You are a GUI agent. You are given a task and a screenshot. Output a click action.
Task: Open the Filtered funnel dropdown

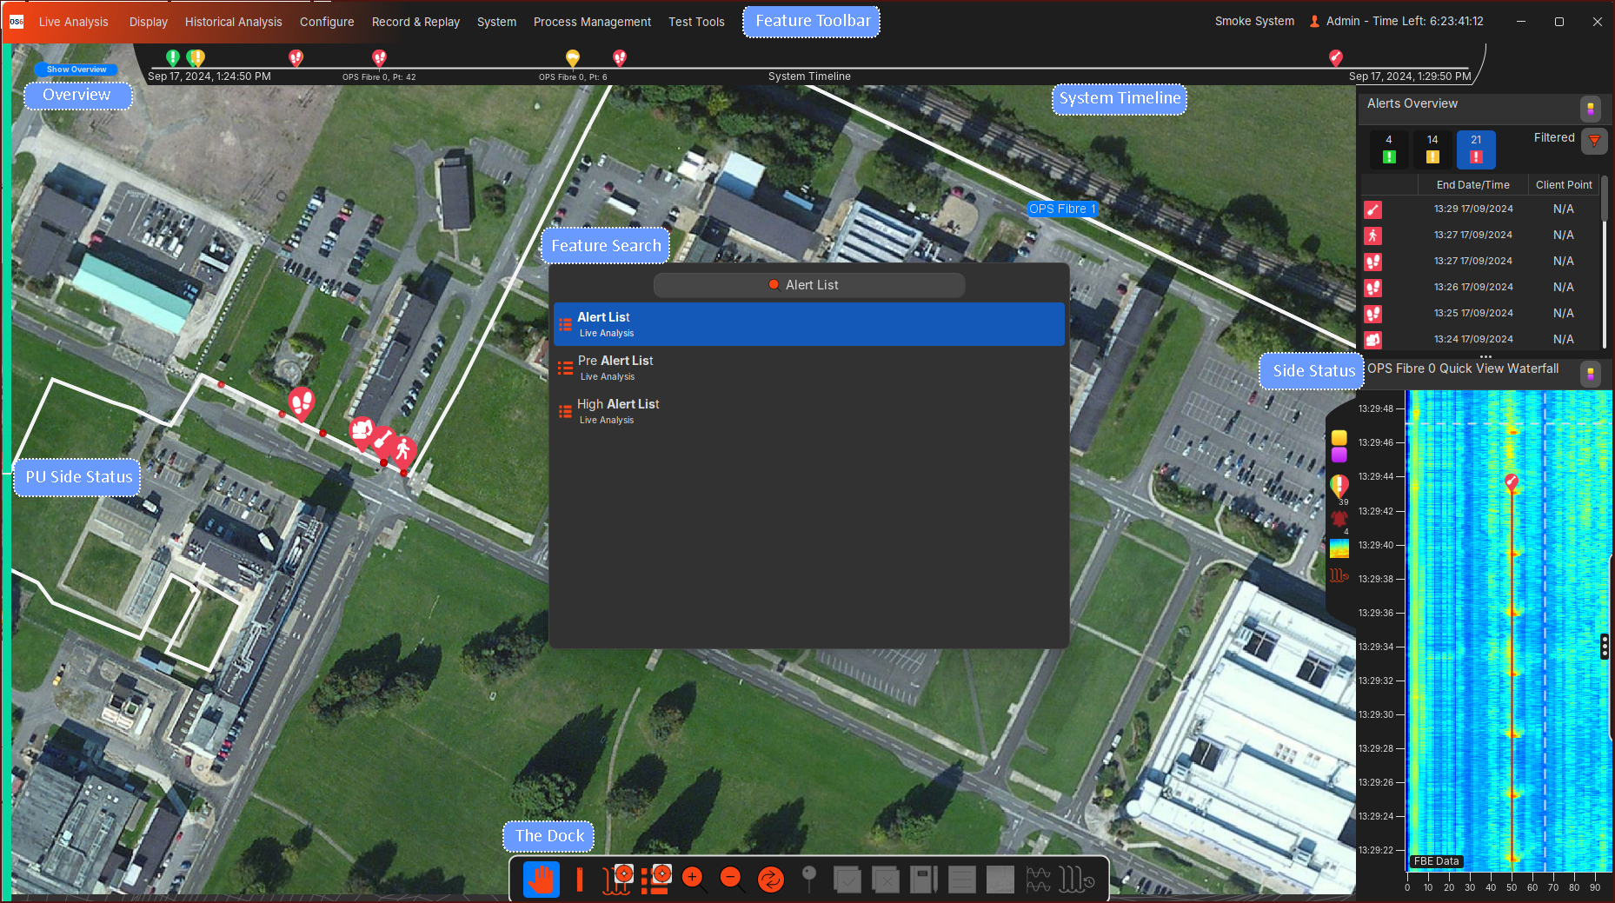1594,140
